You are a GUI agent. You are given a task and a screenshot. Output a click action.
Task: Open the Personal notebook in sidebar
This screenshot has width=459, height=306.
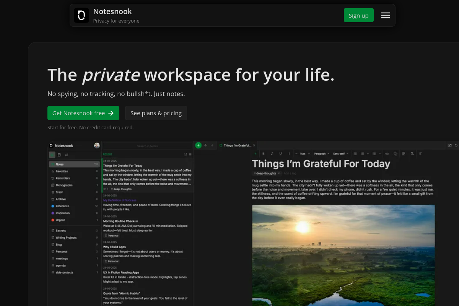point(74,252)
